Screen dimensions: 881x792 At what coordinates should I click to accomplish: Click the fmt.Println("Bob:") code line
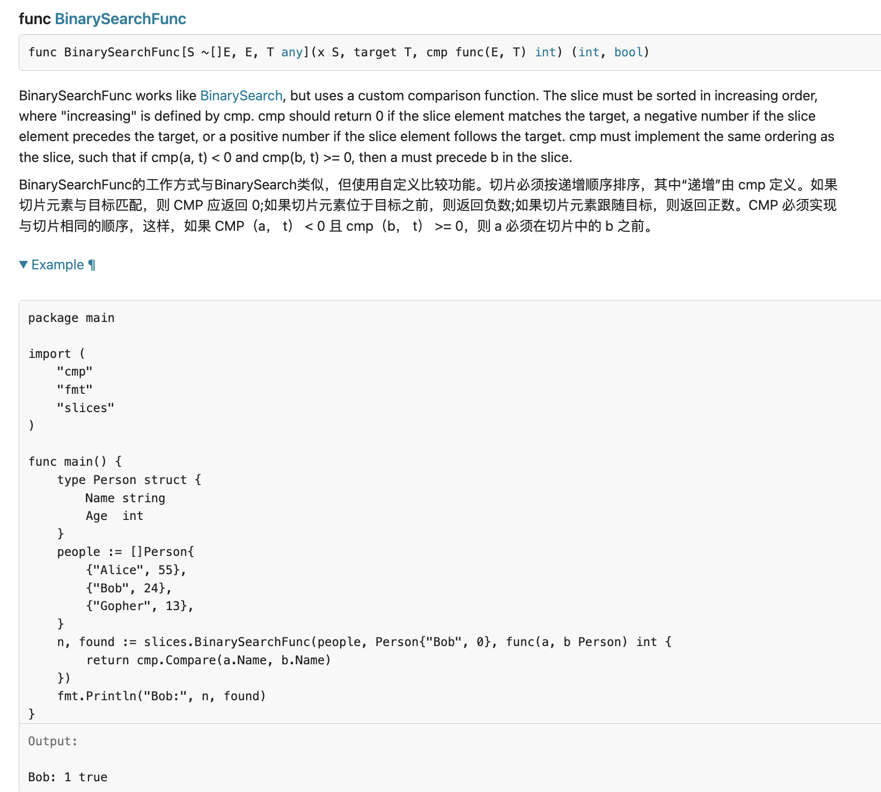pyautogui.click(x=161, y=696)
